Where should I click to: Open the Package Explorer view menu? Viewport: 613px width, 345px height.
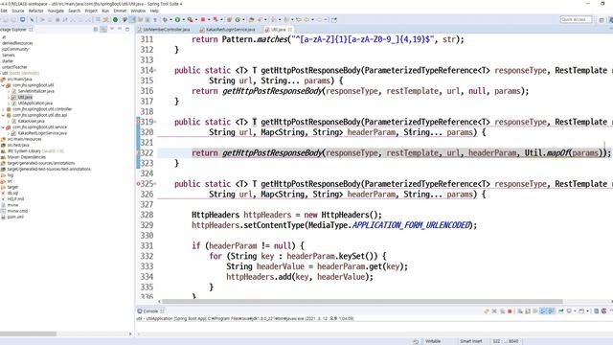pos(112,29)
